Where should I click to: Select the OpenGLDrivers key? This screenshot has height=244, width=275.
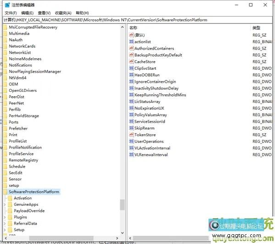[x=23, y=91]
